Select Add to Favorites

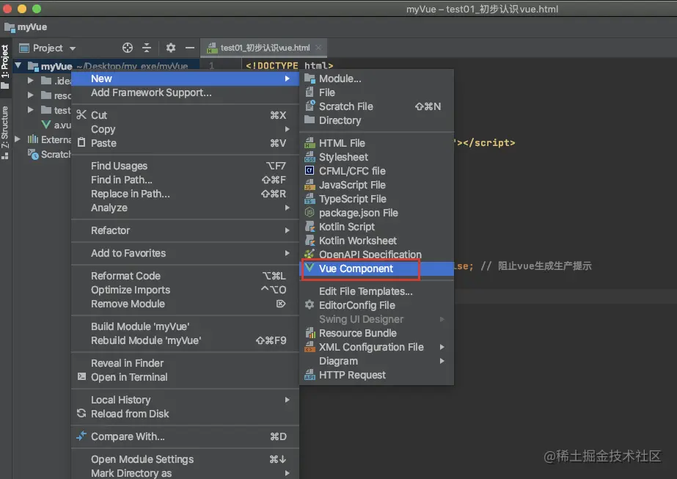click(186, 253)
